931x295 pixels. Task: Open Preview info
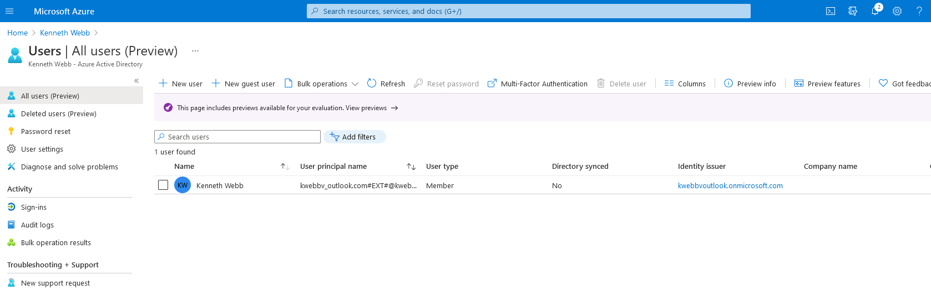point(750,84)
